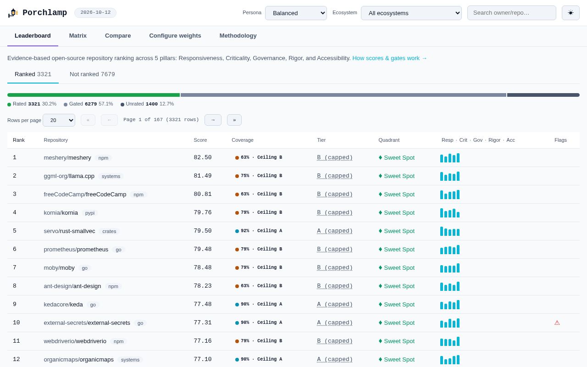This screenshot has height=367, width=587.
Task: Open the Persona dropdown
Action: tap(296, 13)
